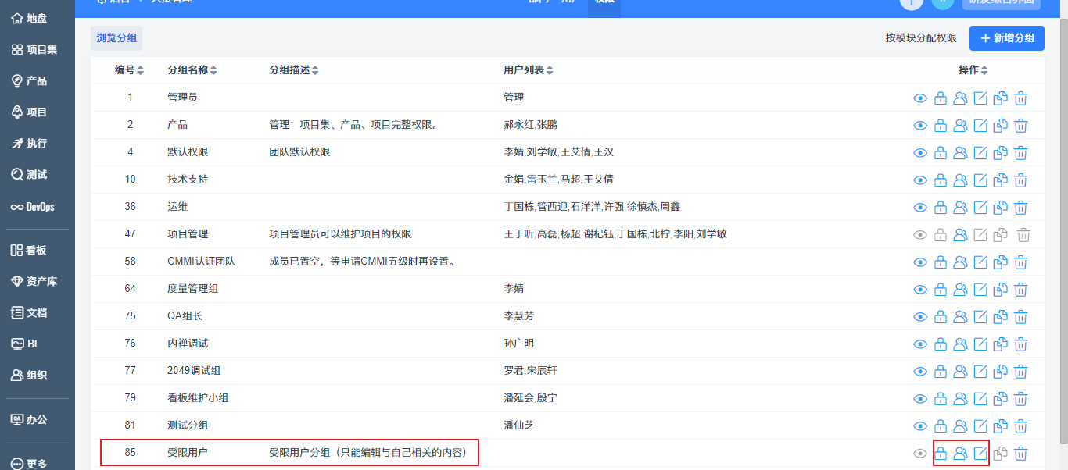The image size is (1068, 470).
Task: View the 产品 group with eye icon
Action: coord(920,126)
